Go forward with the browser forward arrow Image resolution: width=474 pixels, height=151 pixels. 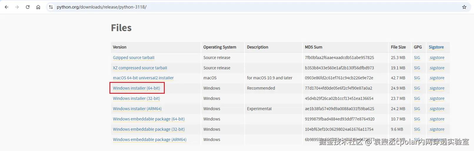tap(17, 7)
